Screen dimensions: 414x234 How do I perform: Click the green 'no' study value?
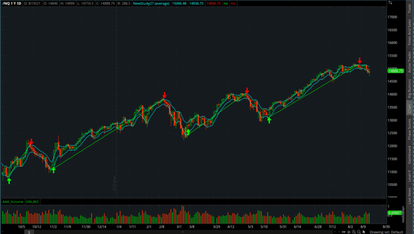click(226, 4)
